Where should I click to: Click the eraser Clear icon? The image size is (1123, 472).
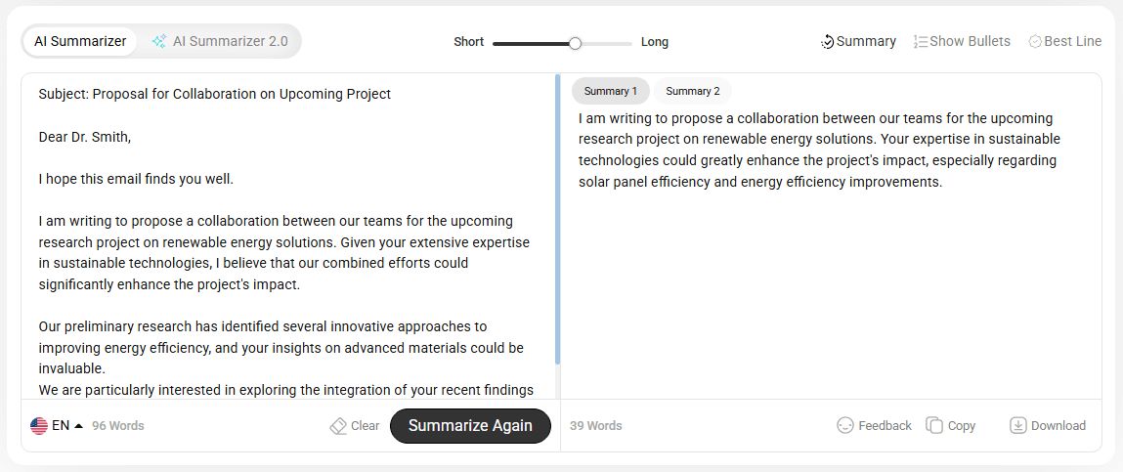click(x=338, y=426)
